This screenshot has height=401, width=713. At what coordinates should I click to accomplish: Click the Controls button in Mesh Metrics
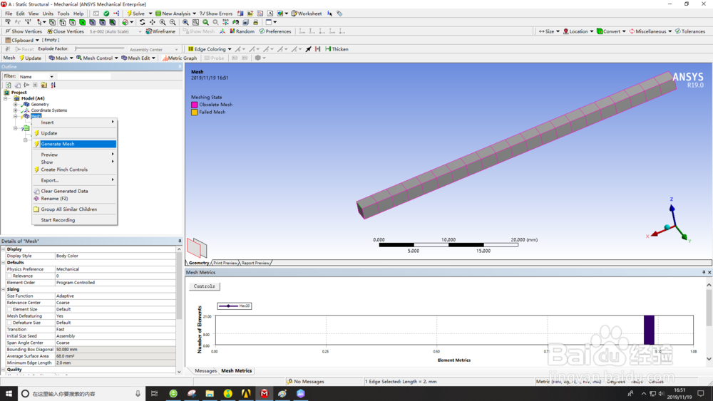pos(204,286)
